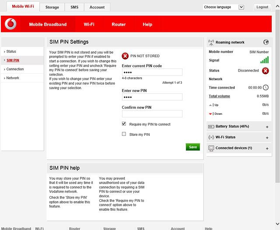
Task: Click footer Mobile Broadband link
Action: tap(16, 228)
